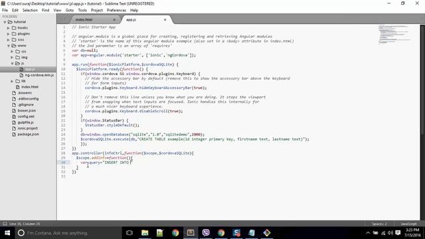Open the Edit menu
Screen dimensions: 425x239
pos(15,11)
